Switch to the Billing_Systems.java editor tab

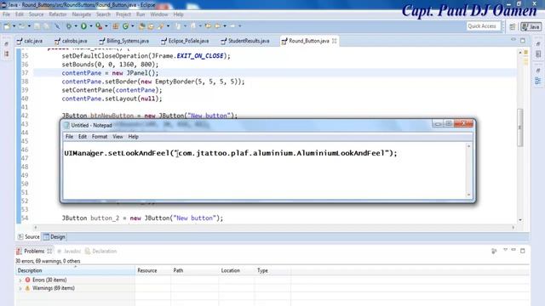click(x=124, y=41)
